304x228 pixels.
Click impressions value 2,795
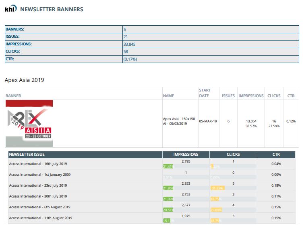pyautogui.click(x=186, y=161)
